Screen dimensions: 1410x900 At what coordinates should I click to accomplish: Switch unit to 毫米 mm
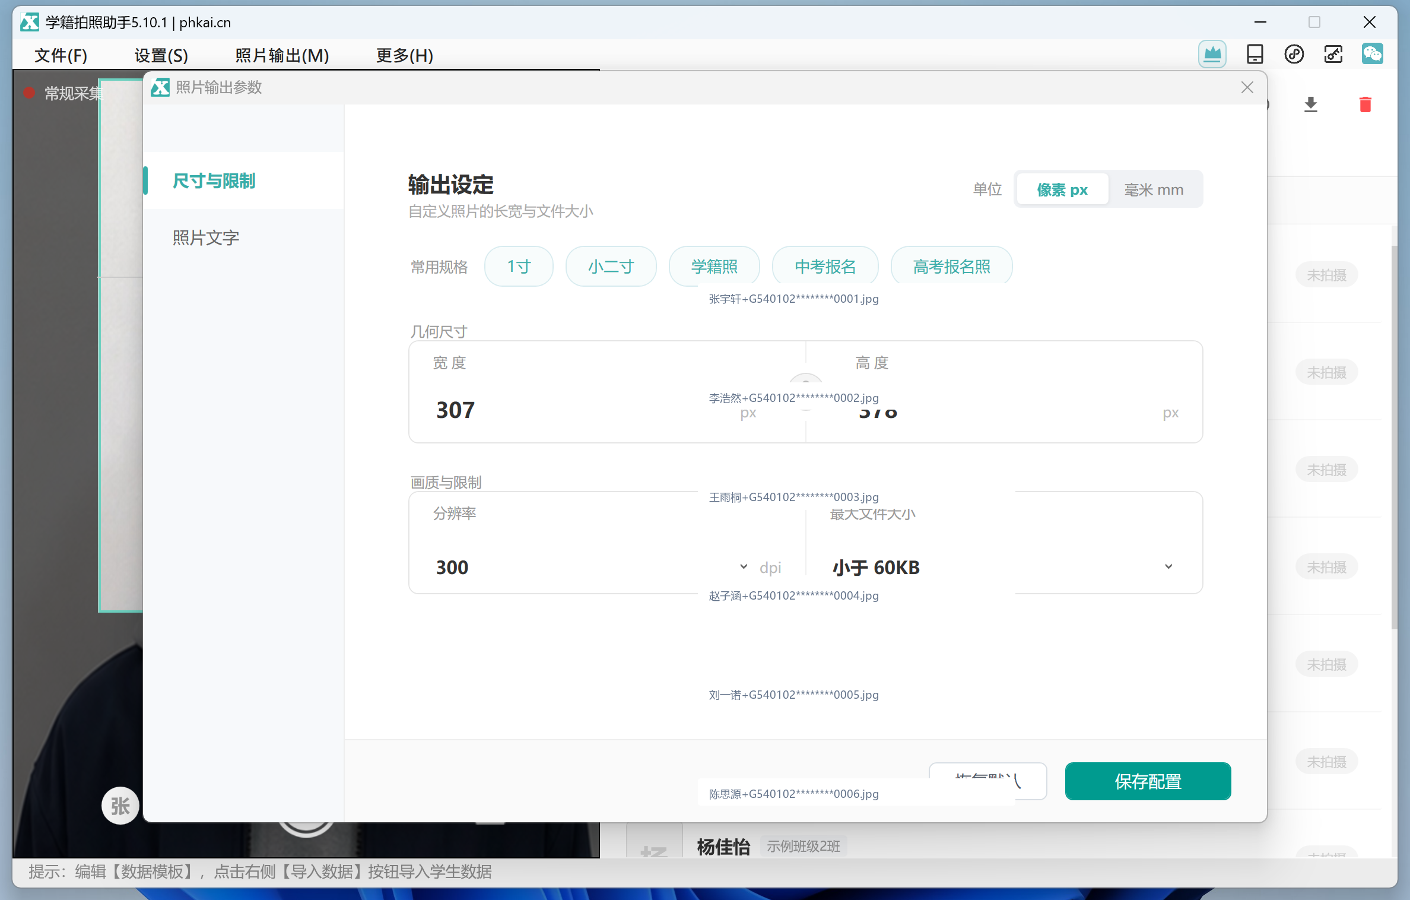tap(1154, 189)
